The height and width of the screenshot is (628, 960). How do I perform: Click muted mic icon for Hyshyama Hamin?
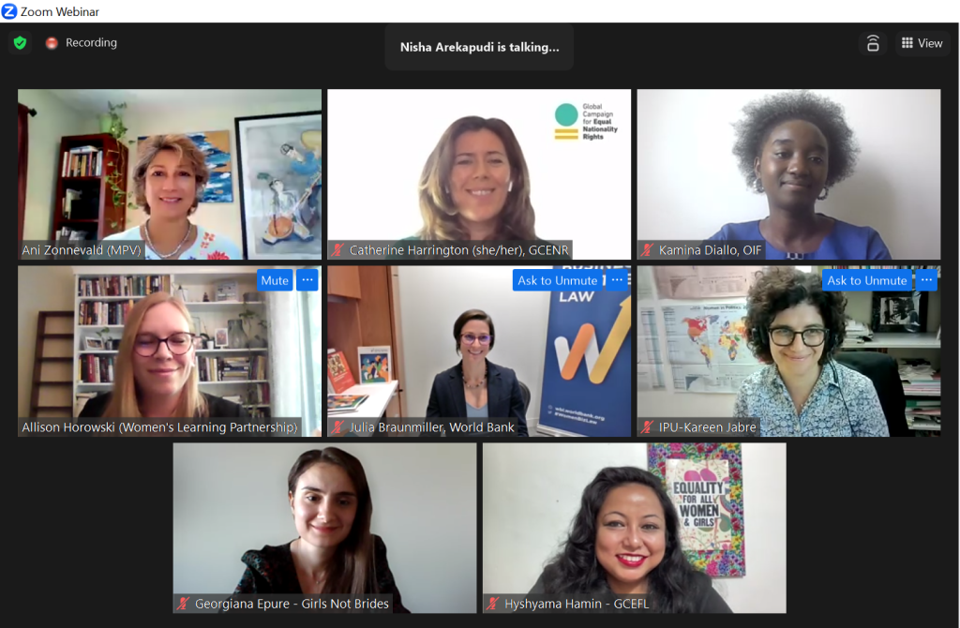493,604
